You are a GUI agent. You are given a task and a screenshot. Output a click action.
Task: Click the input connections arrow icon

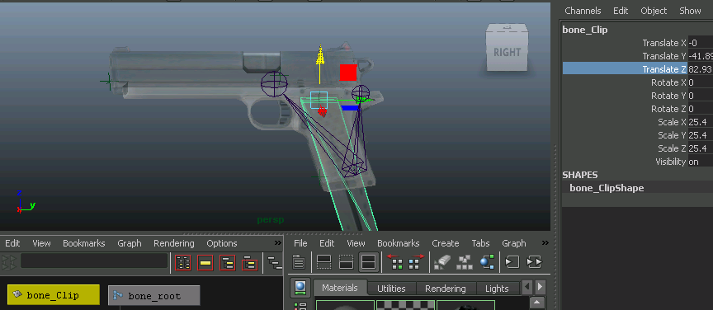pos(512,262)
